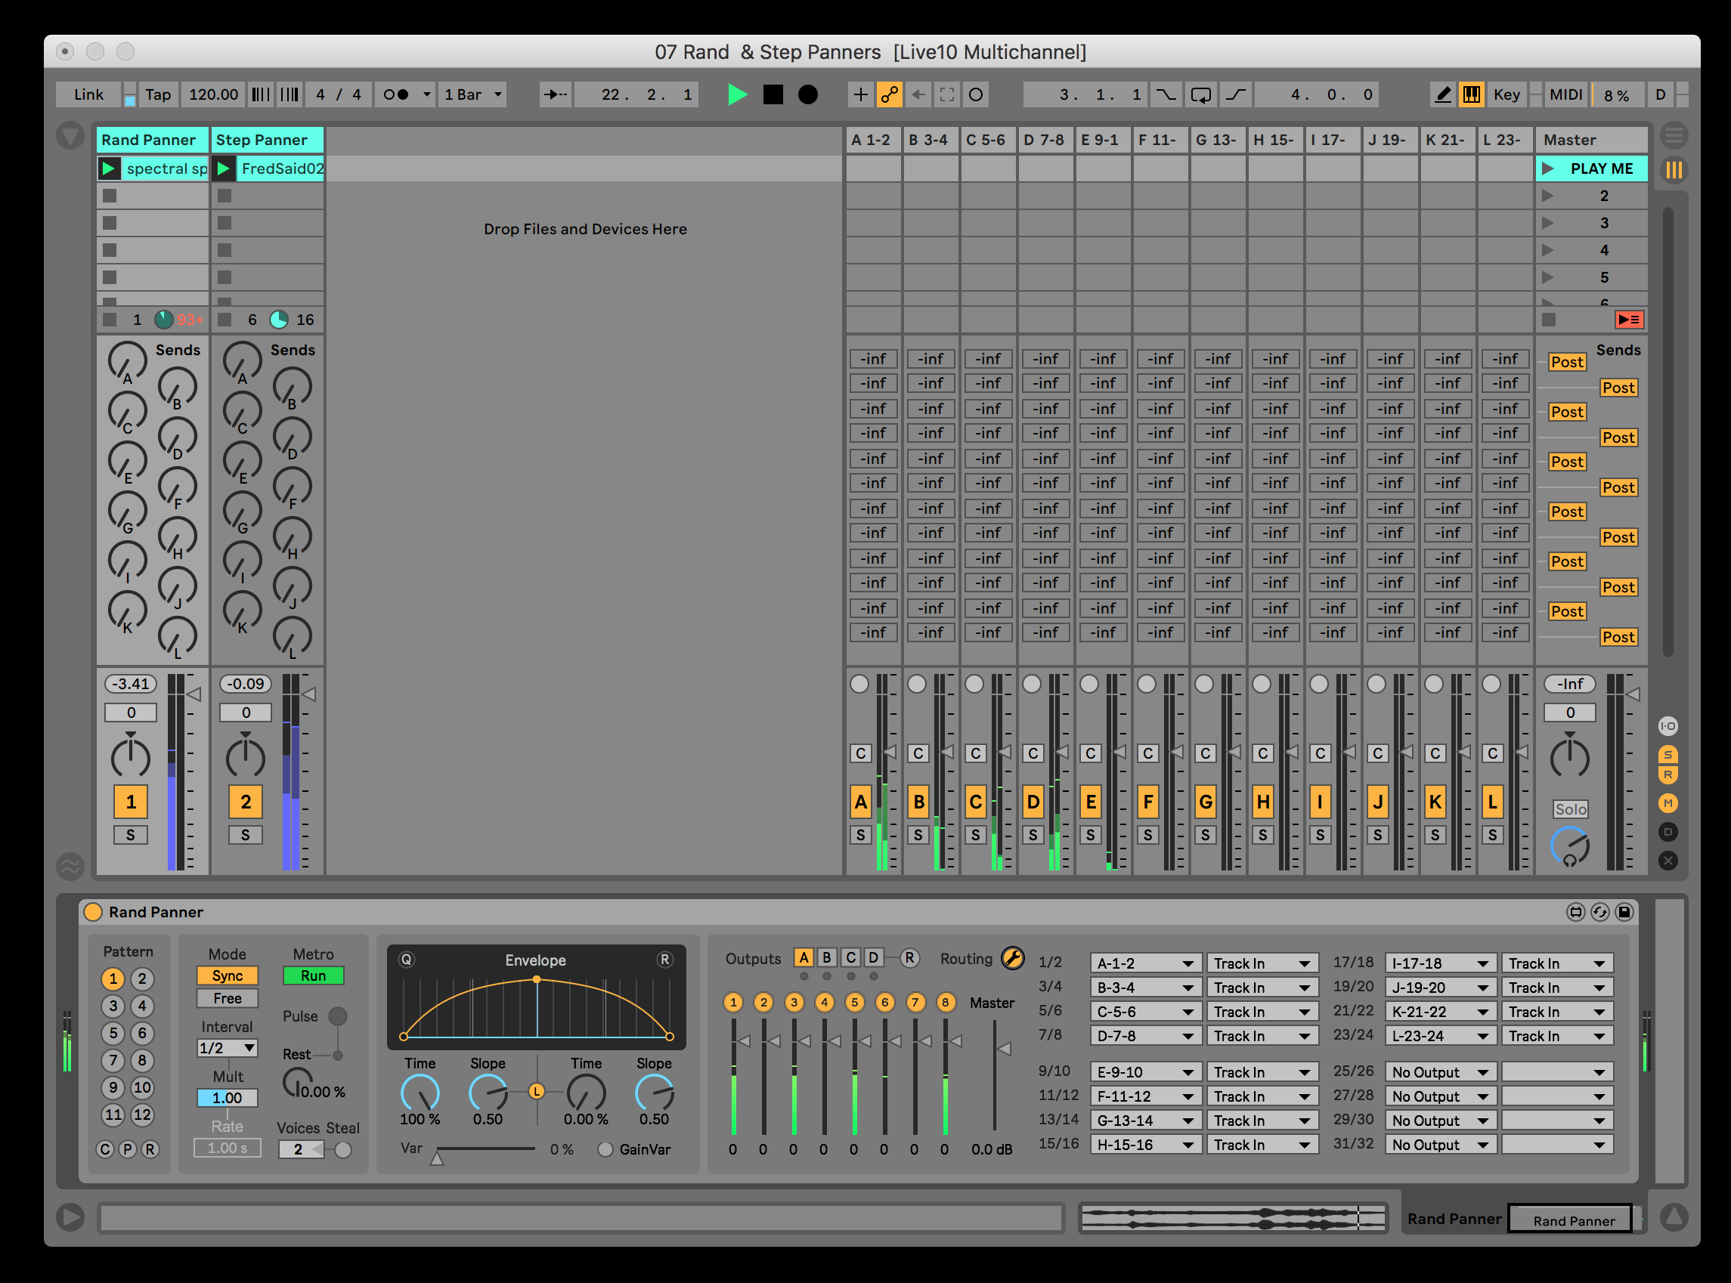Image resolution: width=1731 pixels, height=1283 pixels.
Task: Mute track 2 with its activator
Action: coord(246,802)
